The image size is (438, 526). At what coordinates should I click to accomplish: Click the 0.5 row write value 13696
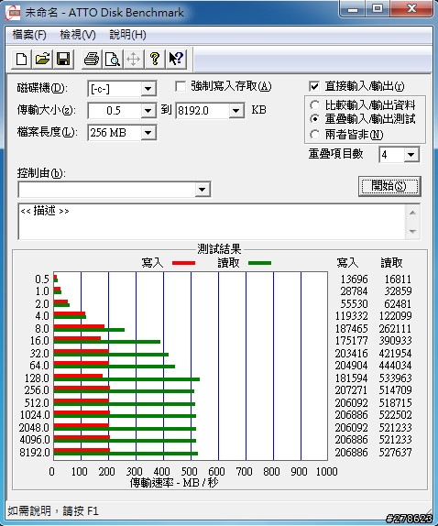[x=354, y=279]
